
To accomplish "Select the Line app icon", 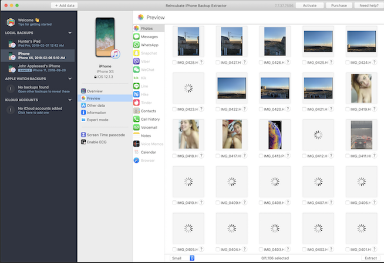I will click(x=136, y=86).
